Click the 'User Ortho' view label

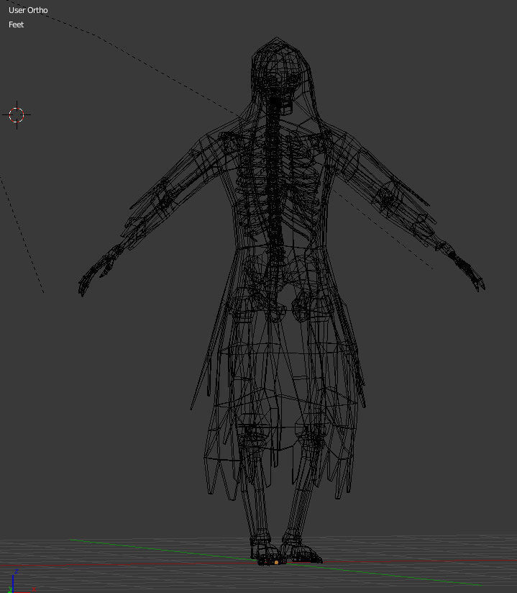click(x=28, y=10)
